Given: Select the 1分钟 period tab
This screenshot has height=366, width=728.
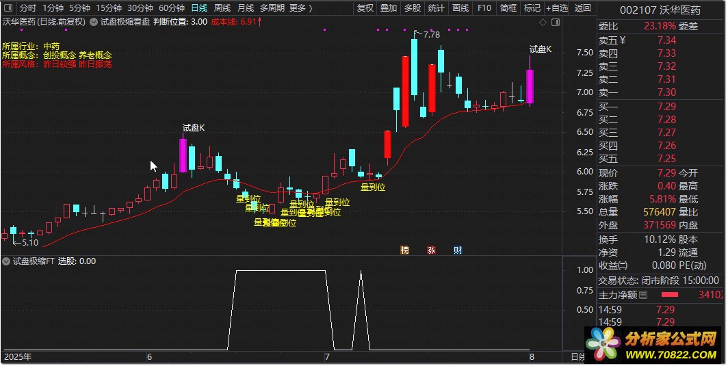Looking at the screenshot, I should 53,8.
